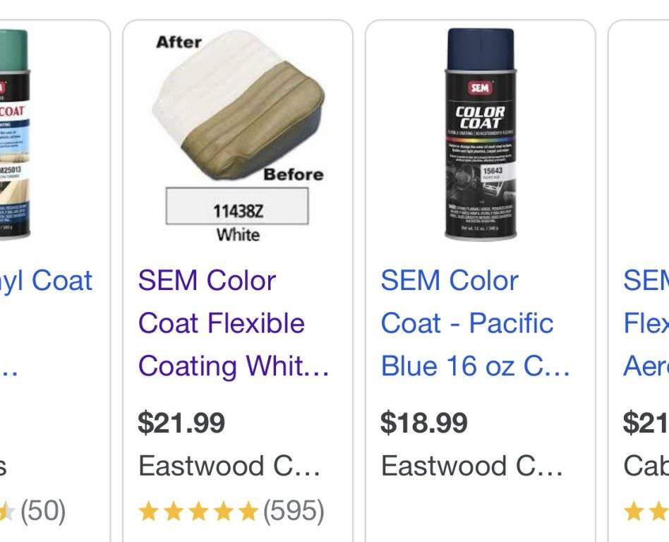This screenshot has height=542, width=669.
Task: Open the cut-off SEM Flex Aero product title
Action: (644, 323)
